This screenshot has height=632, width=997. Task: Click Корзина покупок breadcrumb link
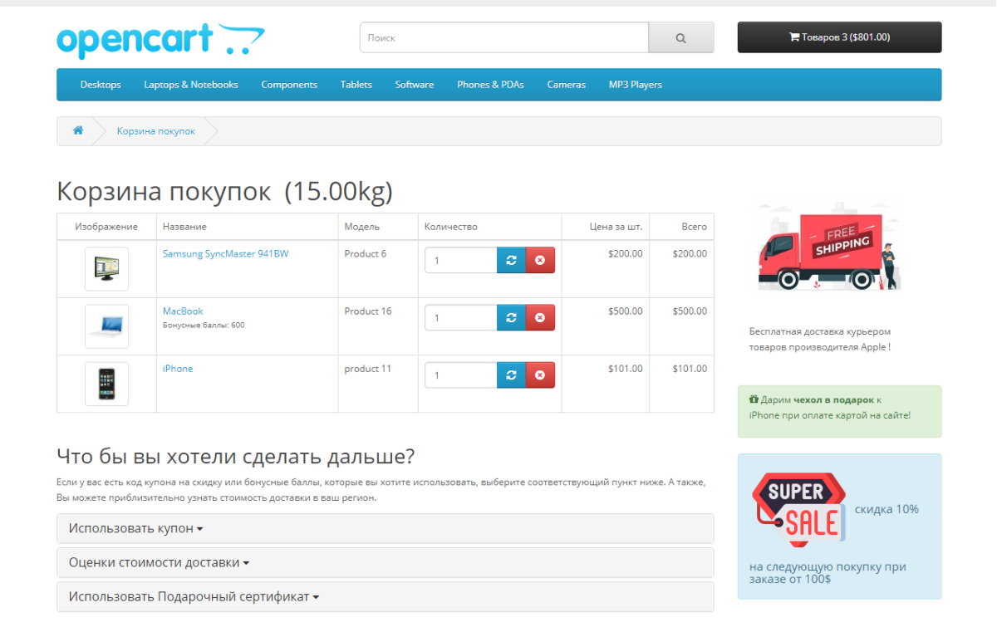pos(156,131)
